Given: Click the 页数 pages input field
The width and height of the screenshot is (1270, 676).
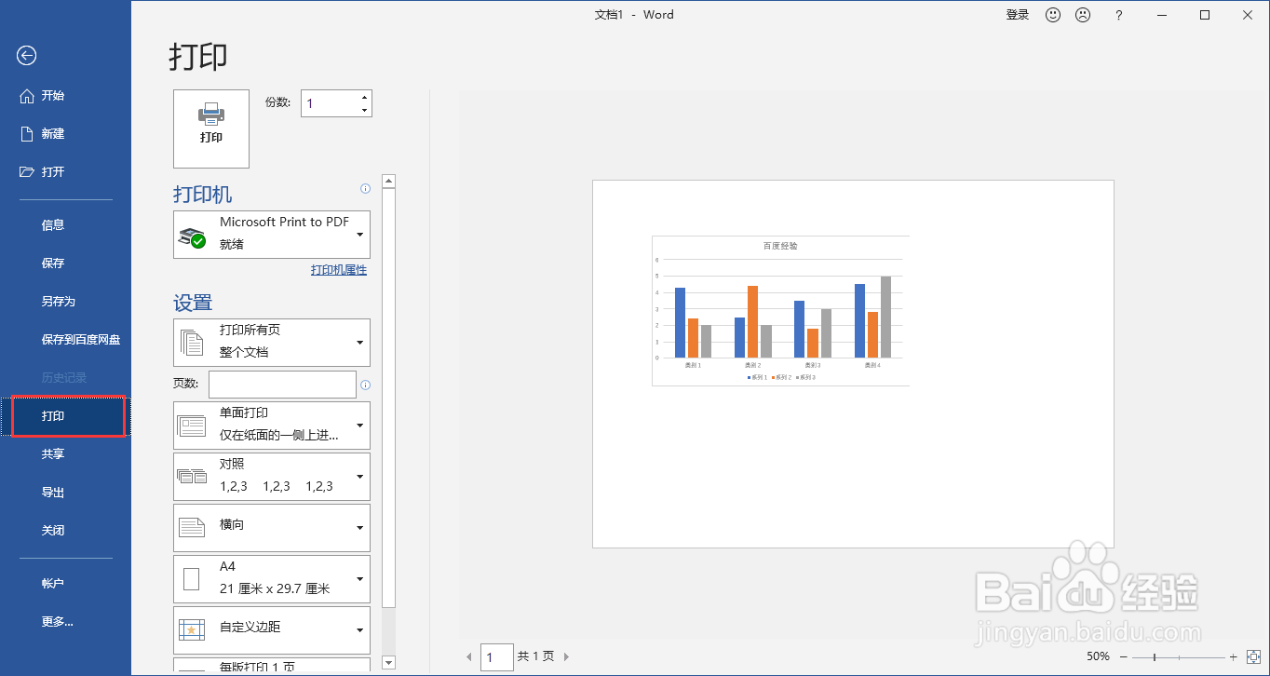Looking at the screenshot, I should pos(283,385).
